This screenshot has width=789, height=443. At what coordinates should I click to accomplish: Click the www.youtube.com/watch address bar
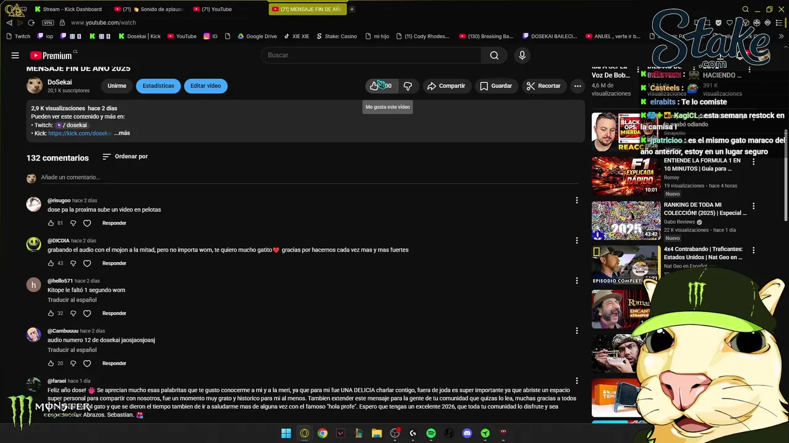click(104, 23)
